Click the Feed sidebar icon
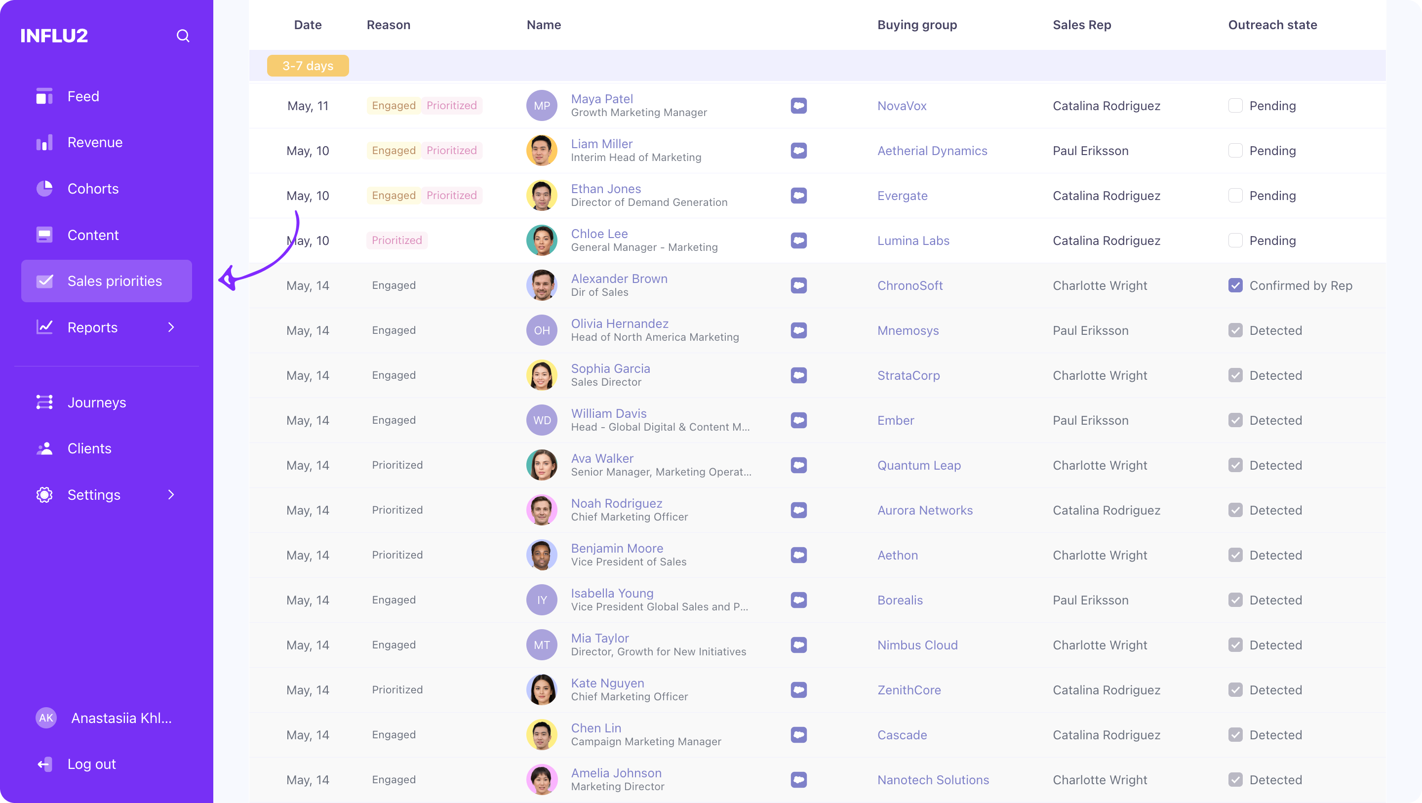The image size is (1422, 803). click(44, 96)
